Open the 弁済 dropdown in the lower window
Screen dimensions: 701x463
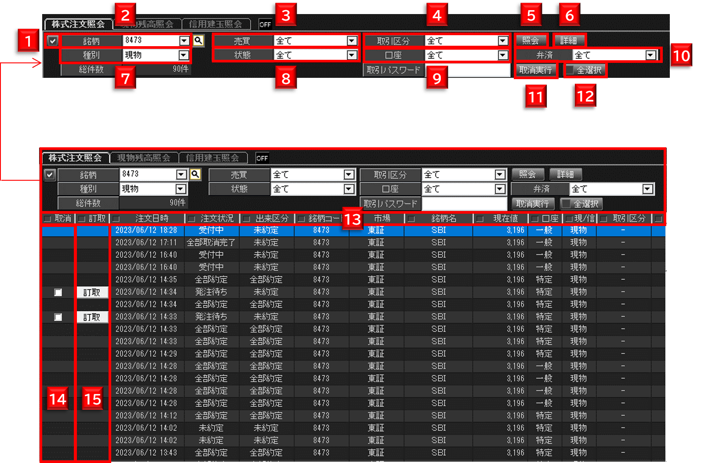coord(648,189)
